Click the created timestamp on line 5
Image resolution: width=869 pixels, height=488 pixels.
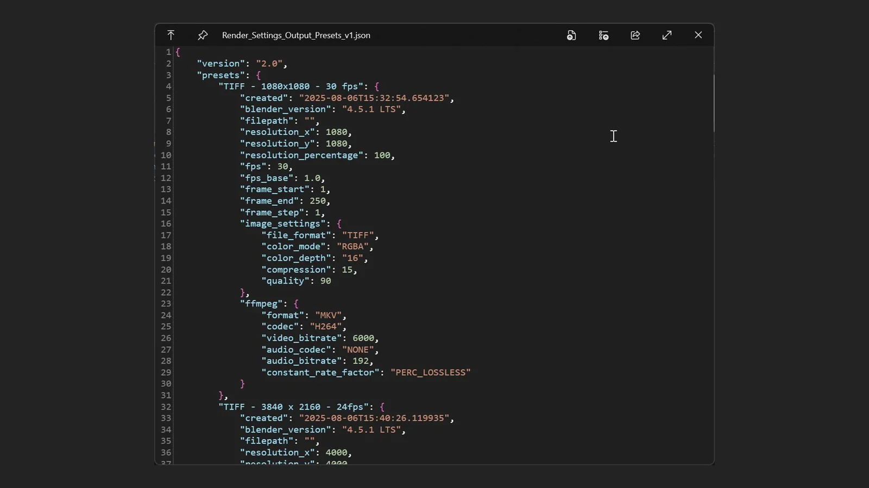click(376, 98)
